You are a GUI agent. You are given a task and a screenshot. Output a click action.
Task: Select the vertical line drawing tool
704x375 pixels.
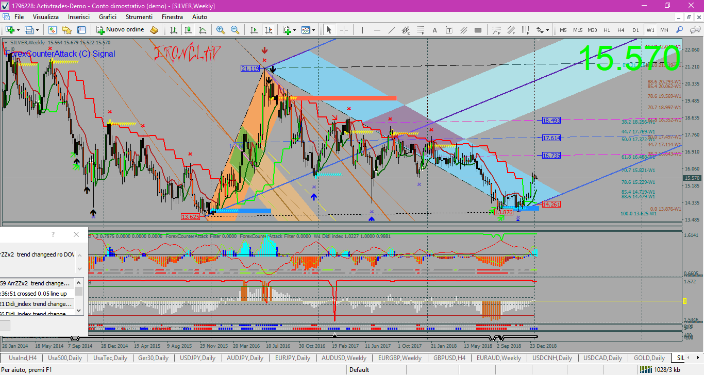[x=362, y=30]
